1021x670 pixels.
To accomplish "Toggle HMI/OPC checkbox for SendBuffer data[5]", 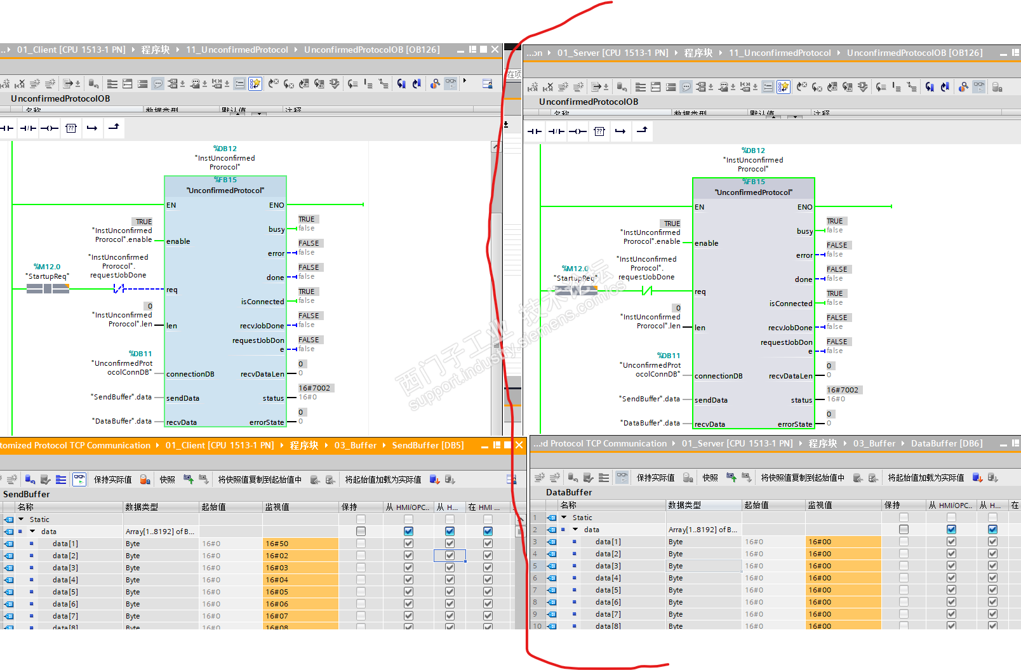I will 408,592.
